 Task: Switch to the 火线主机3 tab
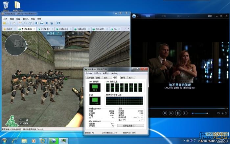63,29
